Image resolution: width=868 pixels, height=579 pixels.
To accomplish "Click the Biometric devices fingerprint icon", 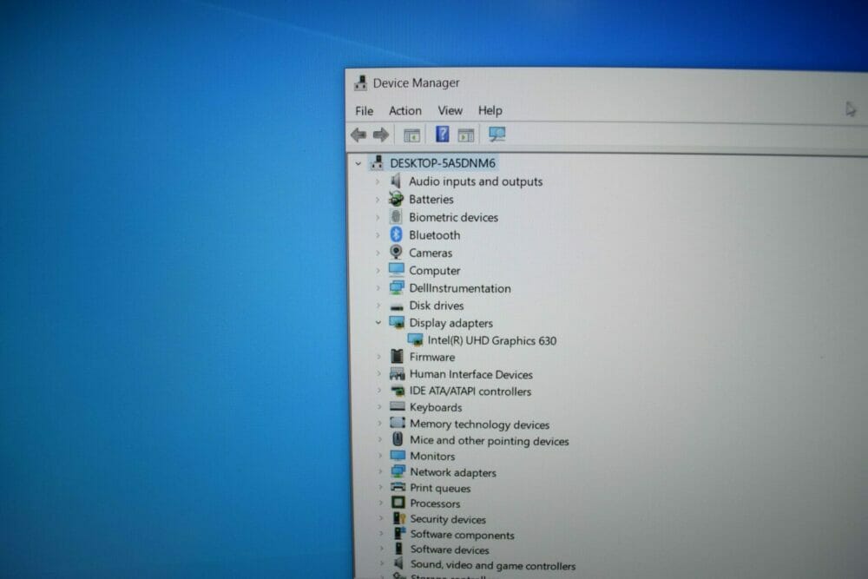I will tap(396, 216).
